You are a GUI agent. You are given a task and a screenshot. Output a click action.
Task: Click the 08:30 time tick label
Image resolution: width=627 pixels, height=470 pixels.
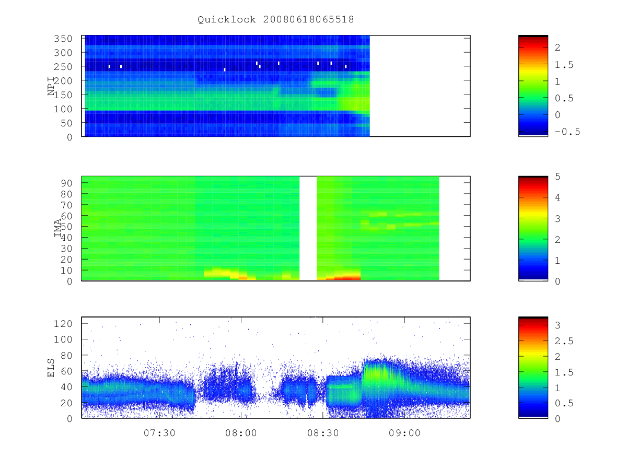click(323, 433)
